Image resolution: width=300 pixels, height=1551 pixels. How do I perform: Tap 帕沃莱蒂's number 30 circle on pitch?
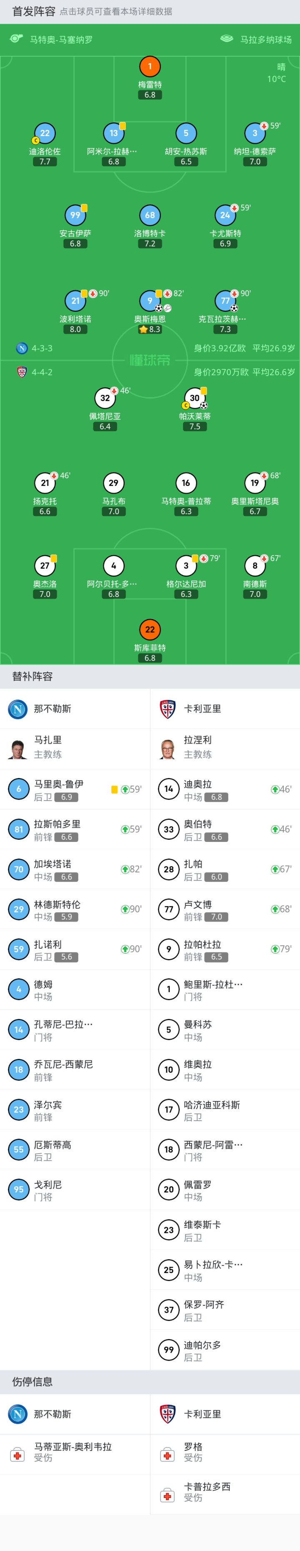(x=195, y=398)
